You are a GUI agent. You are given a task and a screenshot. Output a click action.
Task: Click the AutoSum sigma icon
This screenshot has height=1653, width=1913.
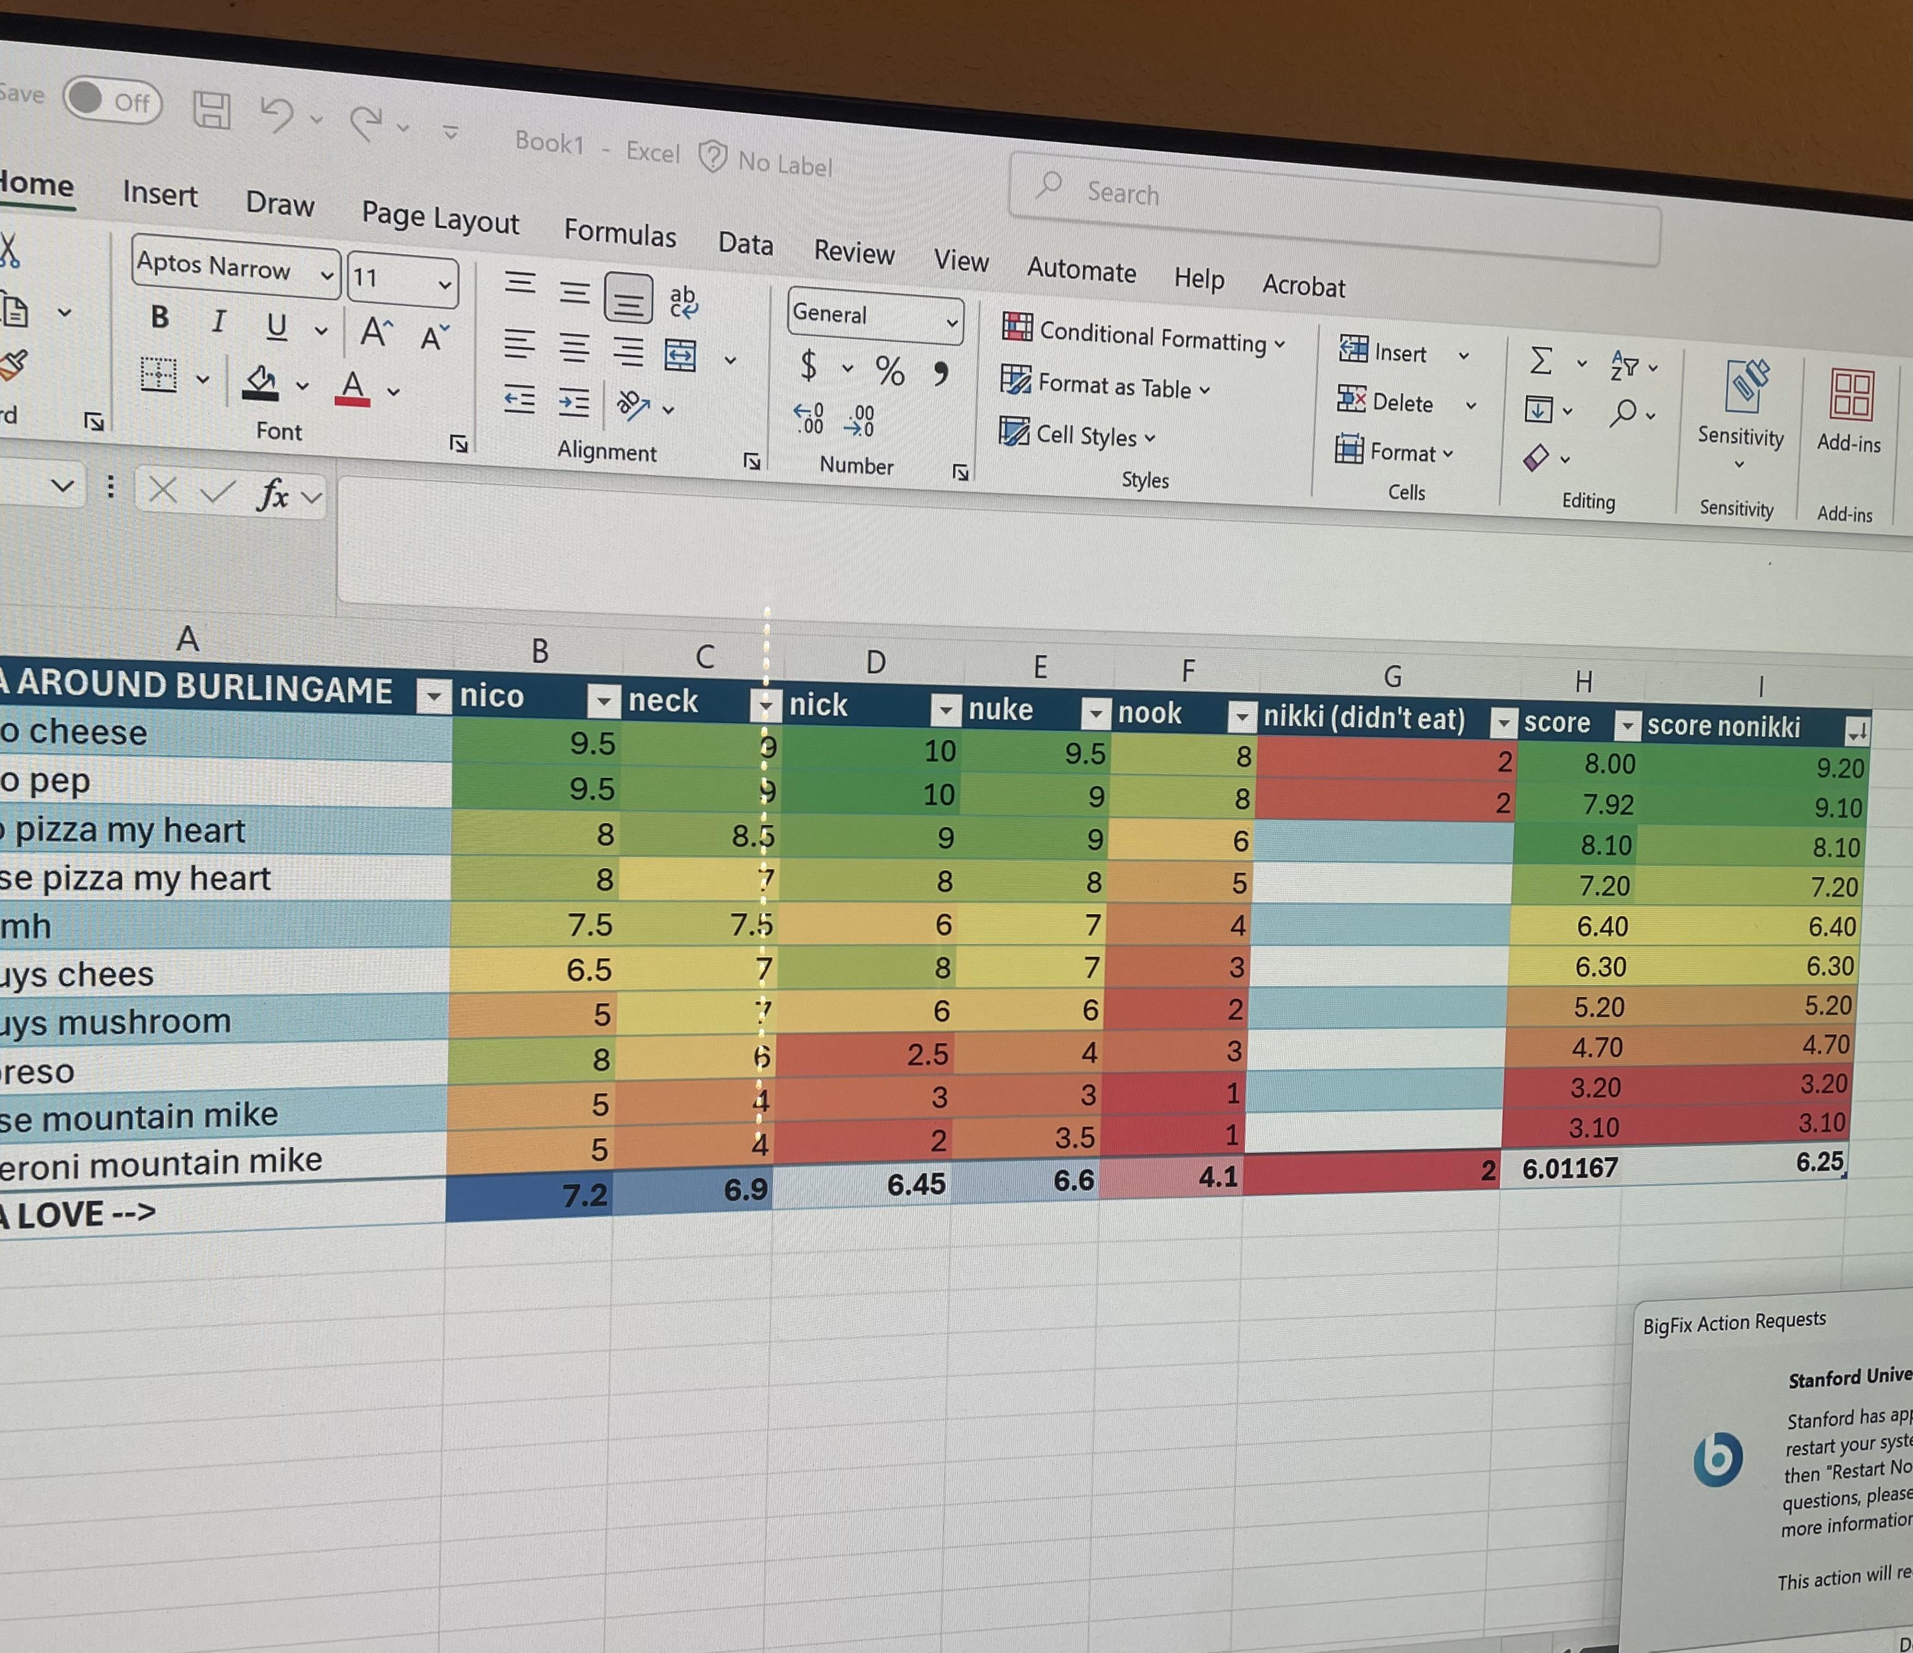click(1540, 360)
